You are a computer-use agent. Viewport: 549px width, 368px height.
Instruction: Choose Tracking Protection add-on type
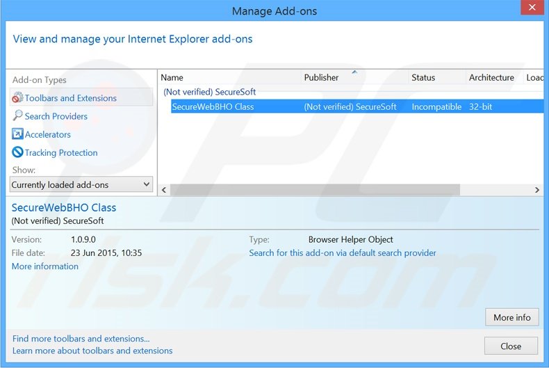(x=61, y=153)
